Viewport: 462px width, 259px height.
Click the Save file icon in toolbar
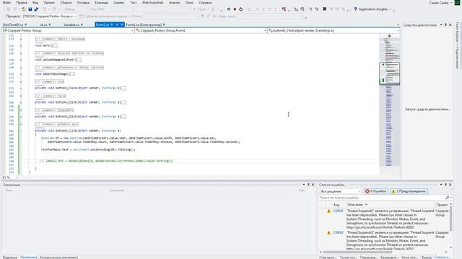[30, 9]
